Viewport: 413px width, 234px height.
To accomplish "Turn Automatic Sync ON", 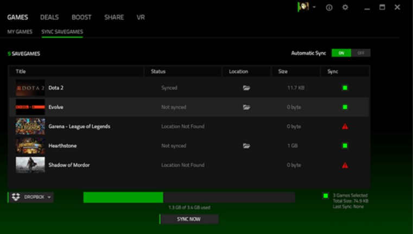I will click(x=341, y=53).
